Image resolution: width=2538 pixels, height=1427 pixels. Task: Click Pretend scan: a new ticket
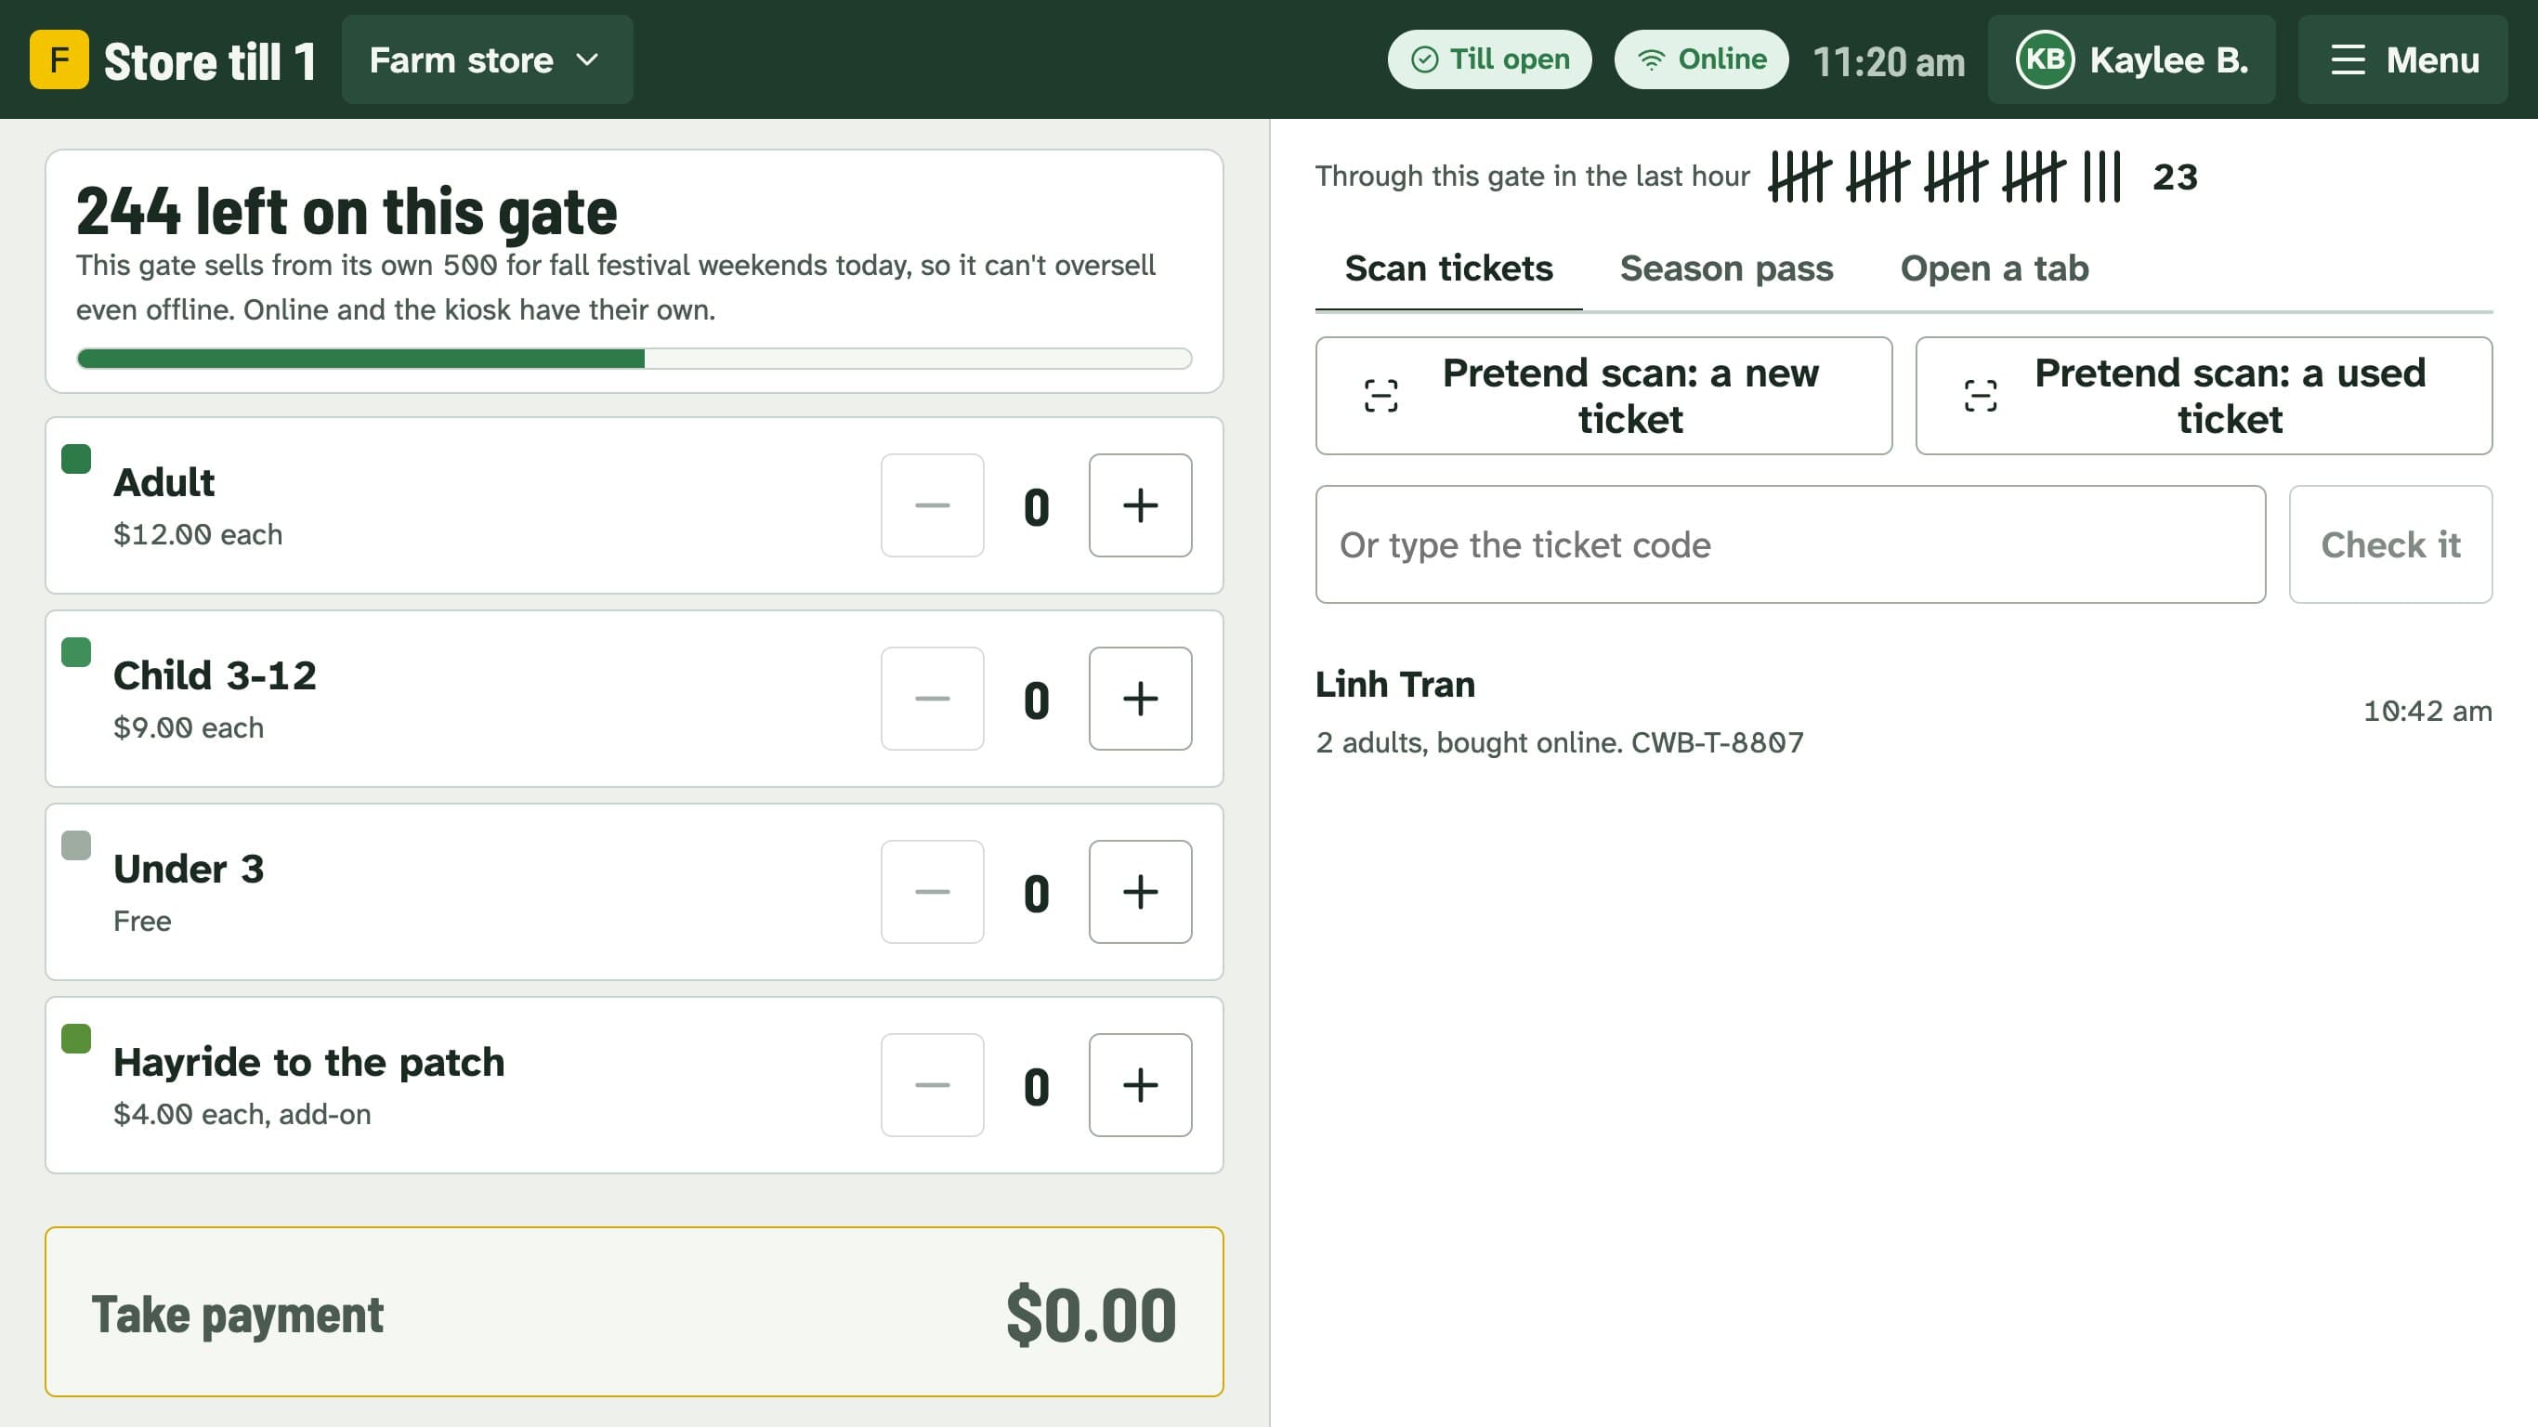1603,396
